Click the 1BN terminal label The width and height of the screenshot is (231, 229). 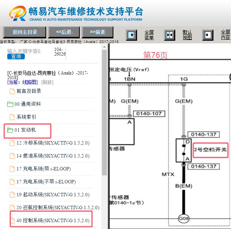coord(129,79)
